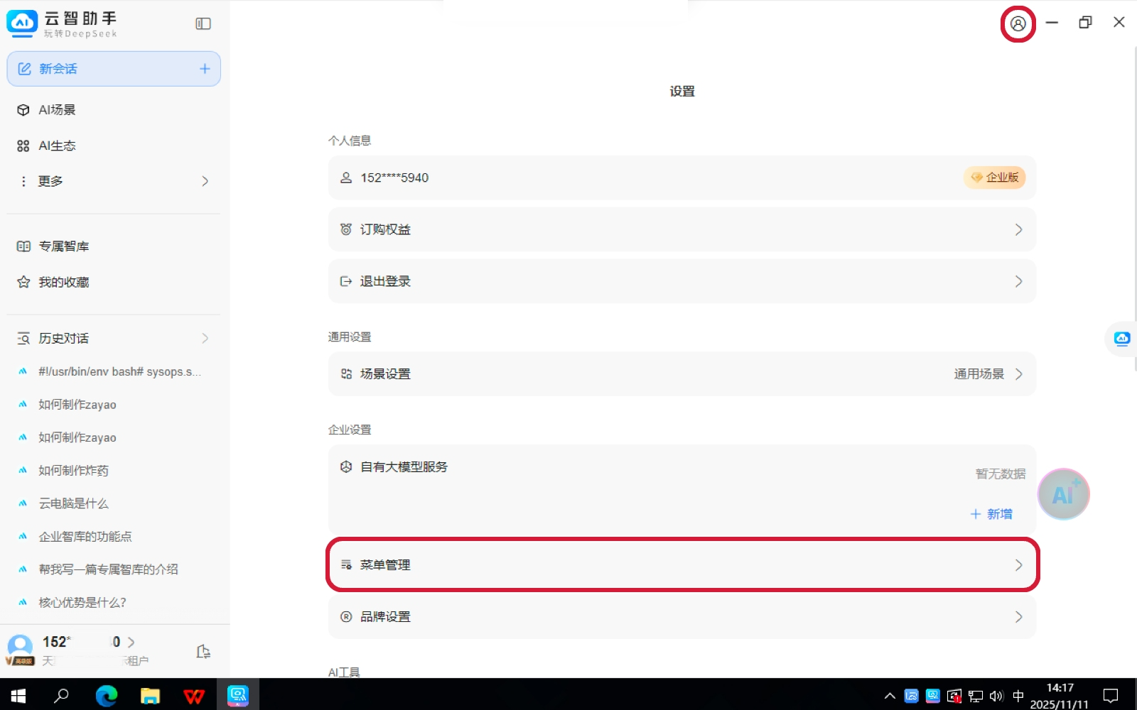
Task: Open File Explorer from the taskbar
Action: click(150, 696)
